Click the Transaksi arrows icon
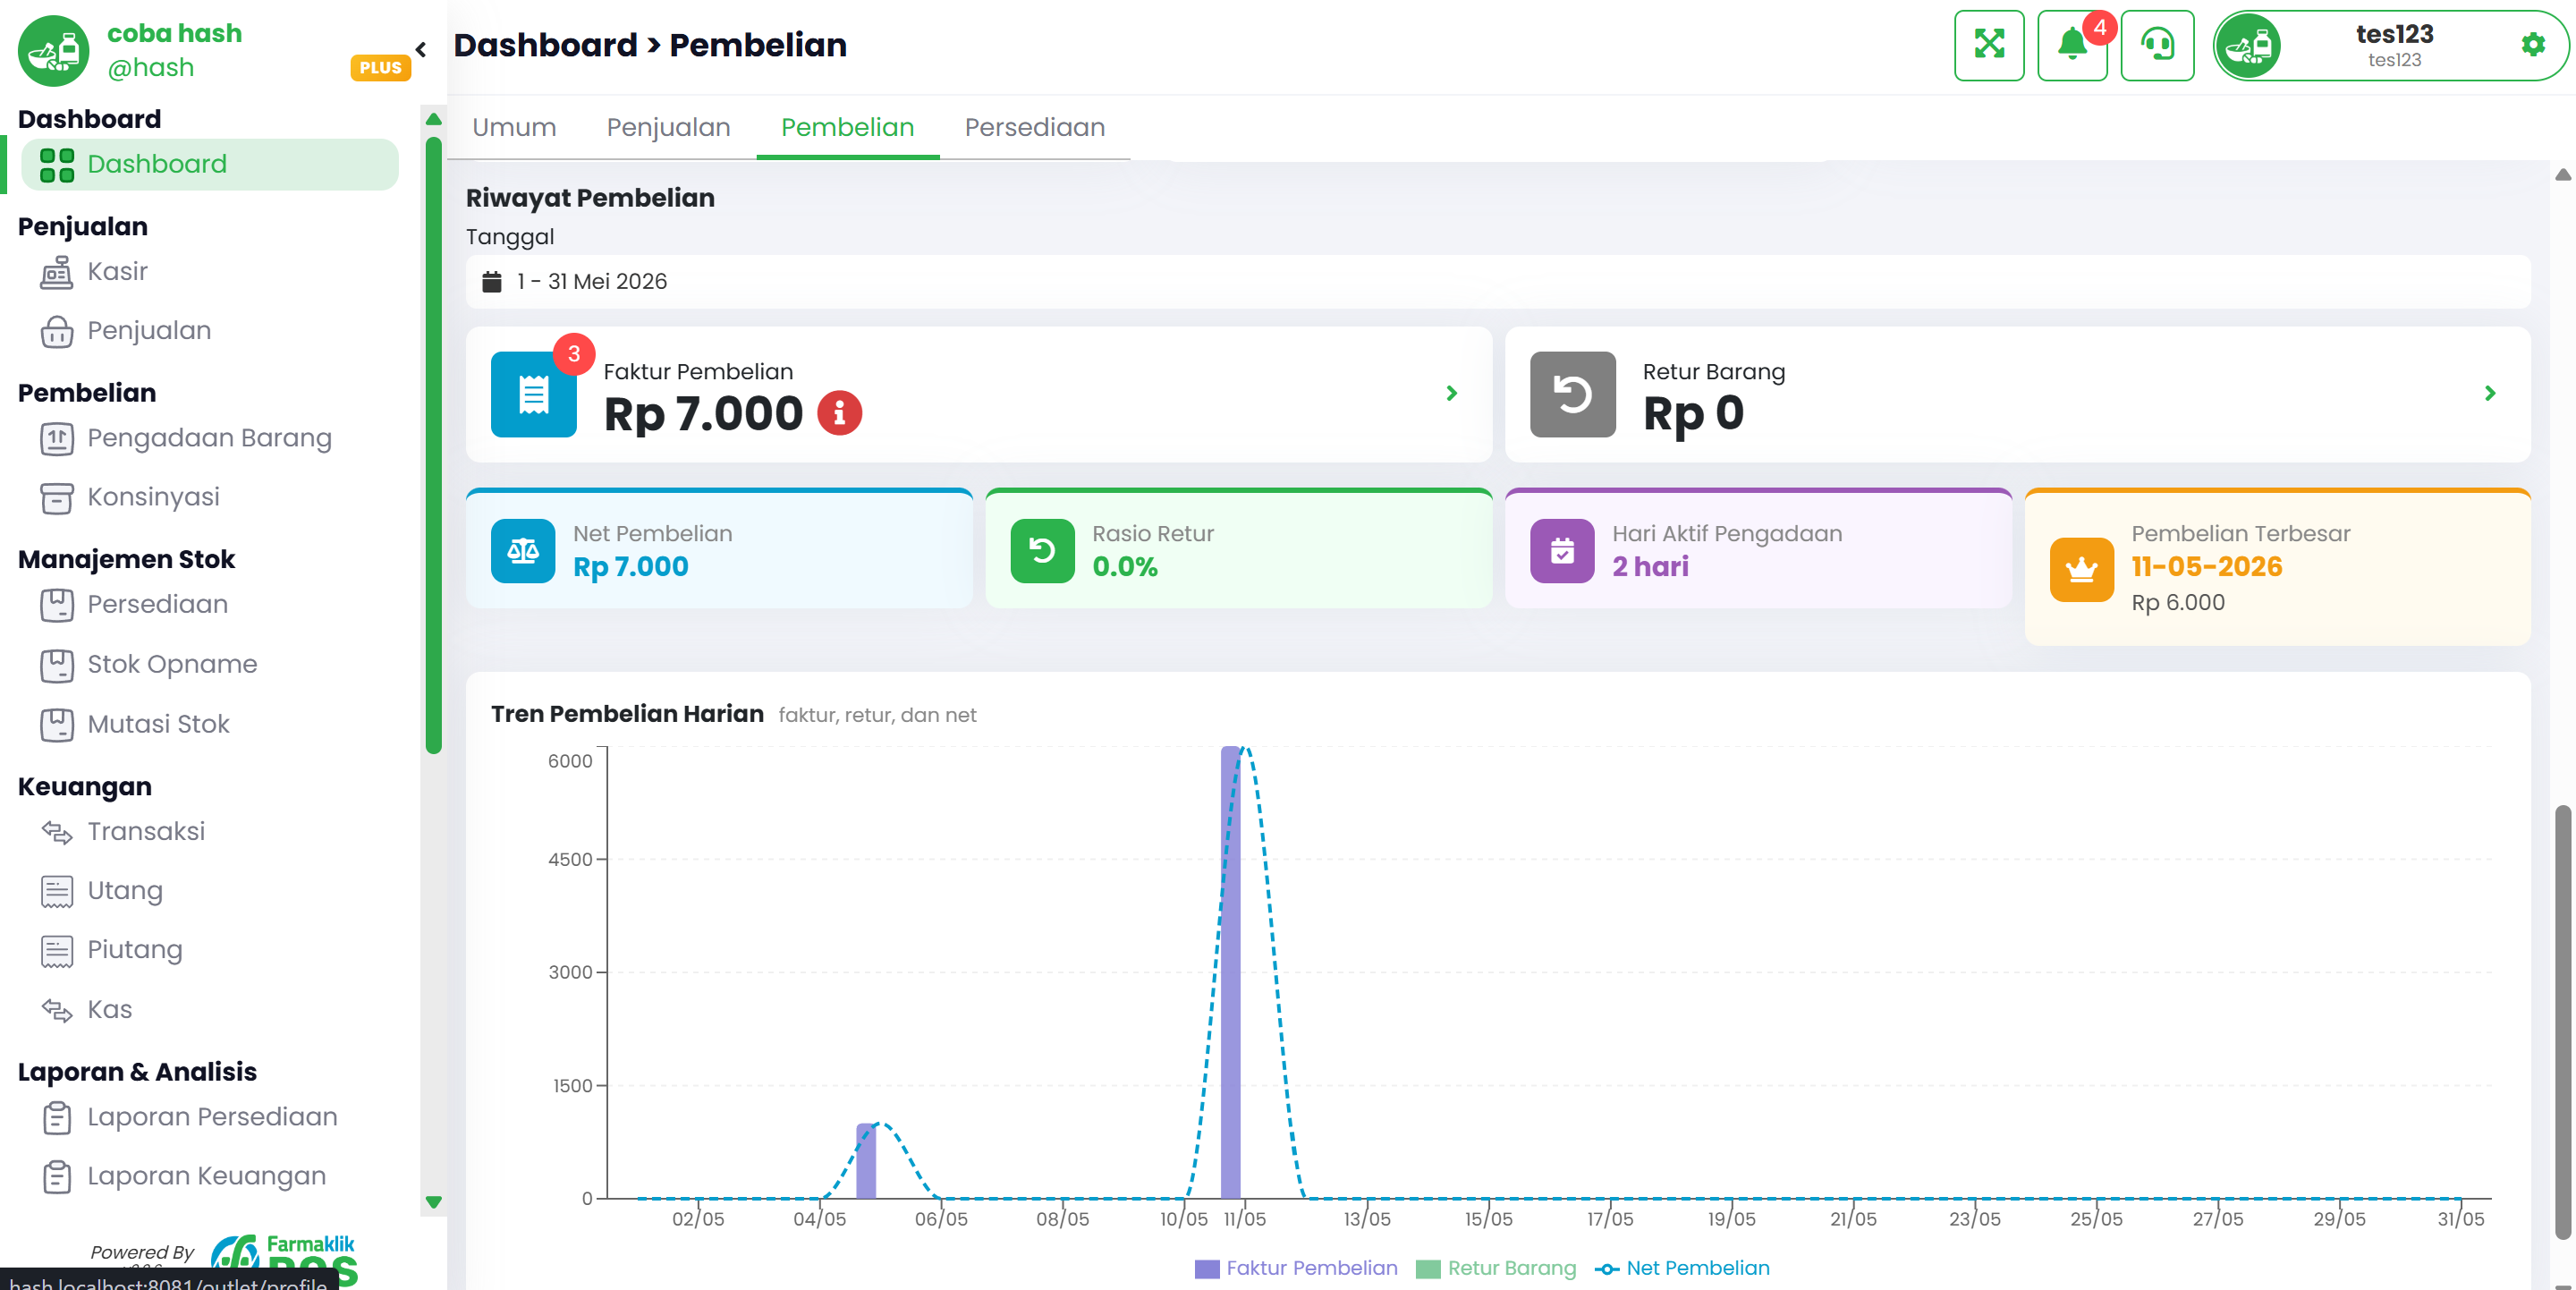The height and width of the screenshot is (1290, 2576). pyautogui.click(x=57, y=832)
